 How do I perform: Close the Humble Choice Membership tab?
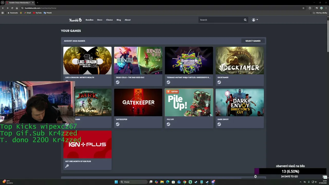[33, 3]
